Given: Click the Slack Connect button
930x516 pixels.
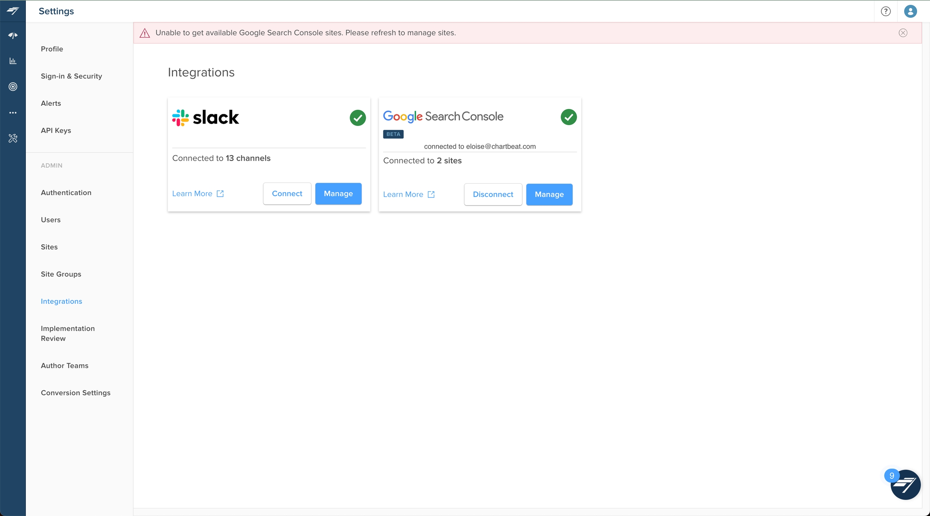Looking at the screenshot, I should [287, 194].
